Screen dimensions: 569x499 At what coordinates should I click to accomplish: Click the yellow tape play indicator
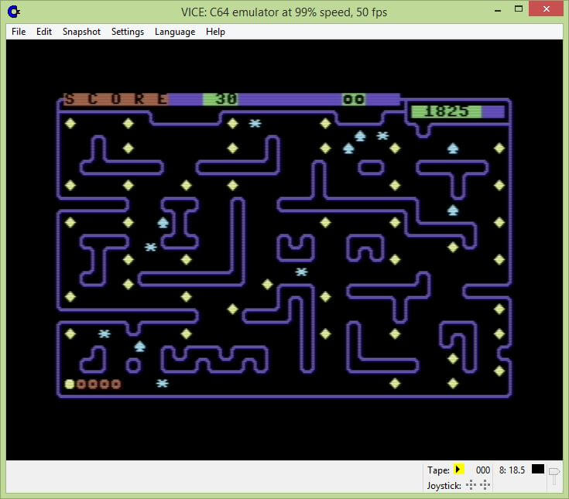click(x=458, y=470)
